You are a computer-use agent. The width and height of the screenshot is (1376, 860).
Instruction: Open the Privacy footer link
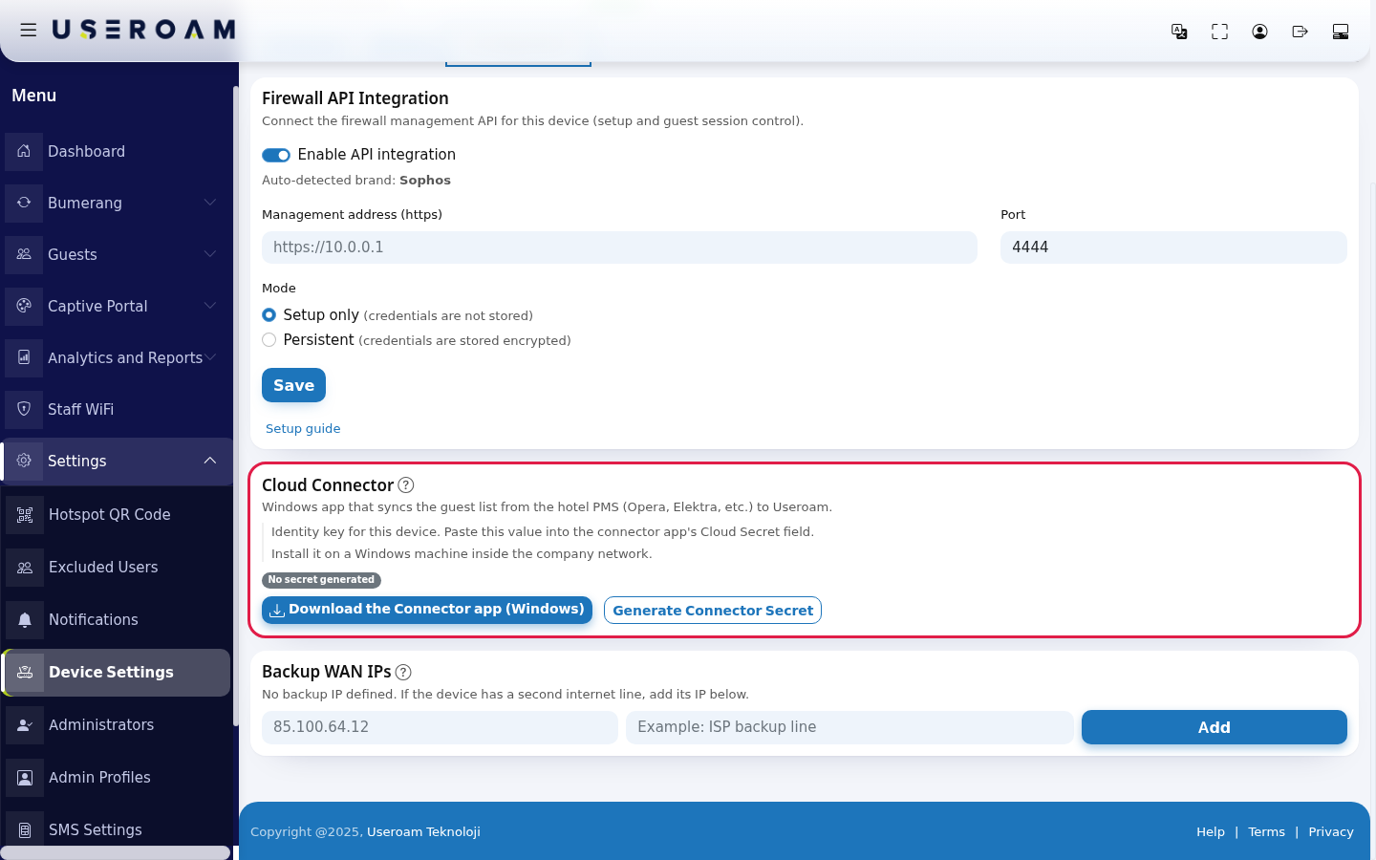1331,831
